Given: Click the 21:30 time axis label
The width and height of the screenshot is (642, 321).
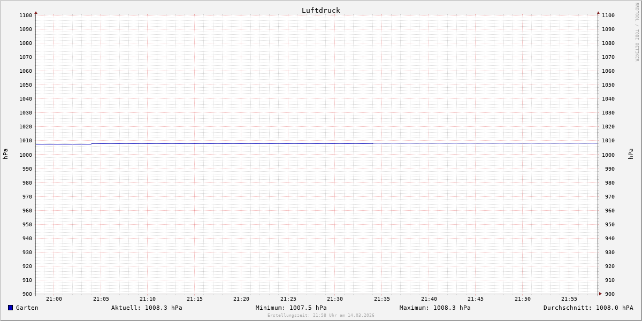Looking at the screenshot, I should point(335,299).
